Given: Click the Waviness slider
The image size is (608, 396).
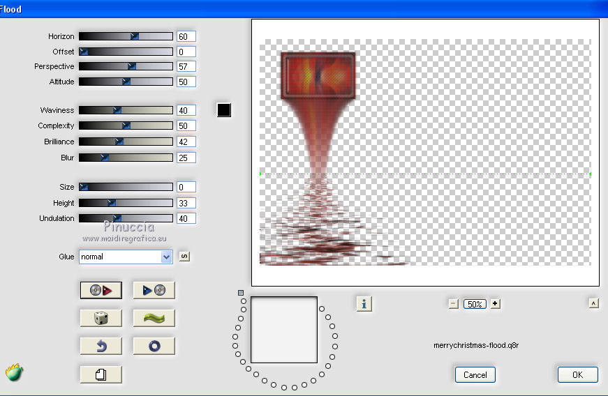Looking at the screenshot, I should pyautogui.click(x=126, y=110).
